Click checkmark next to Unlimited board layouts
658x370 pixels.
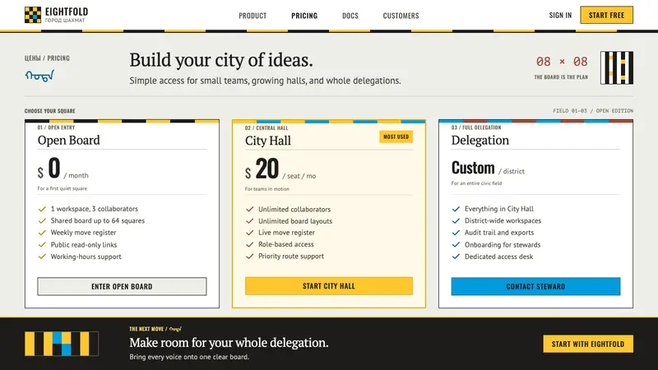click(x=250, y=220)
